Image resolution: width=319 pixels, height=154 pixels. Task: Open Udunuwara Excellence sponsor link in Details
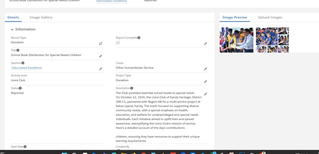coord(27,68)
